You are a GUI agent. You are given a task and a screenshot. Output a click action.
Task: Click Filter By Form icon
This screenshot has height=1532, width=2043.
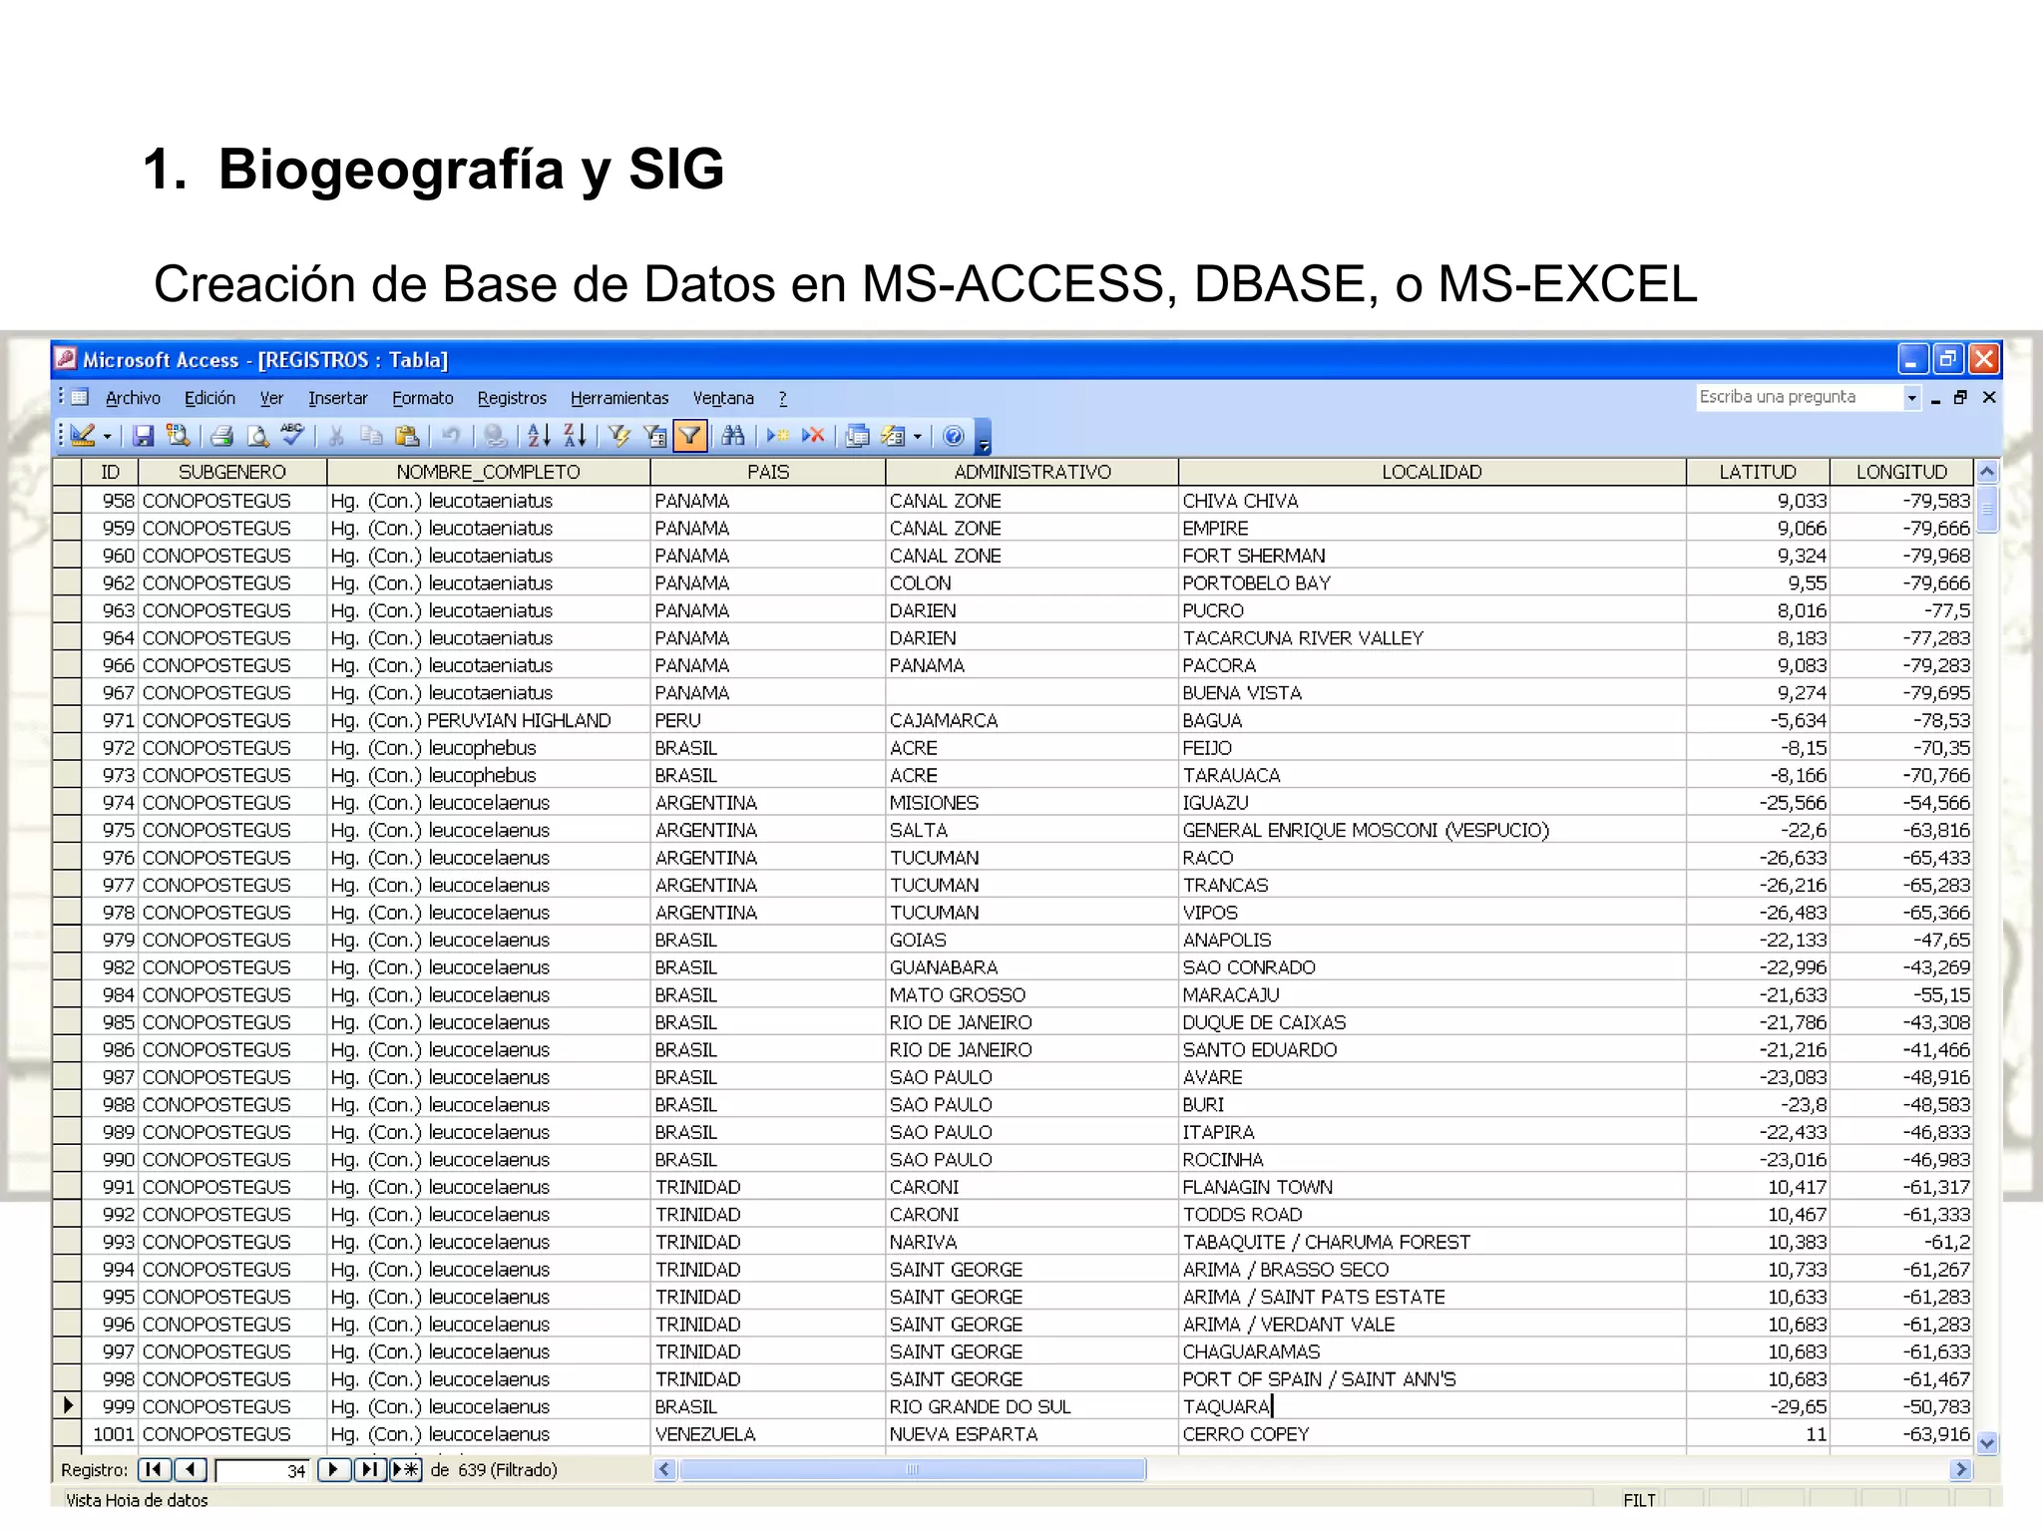654,436
